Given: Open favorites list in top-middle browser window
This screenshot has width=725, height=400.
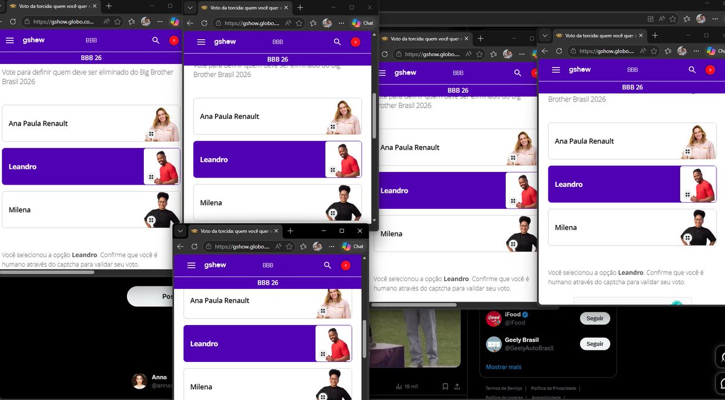Looking at the screenshot, I should click(x=313, y=23).
